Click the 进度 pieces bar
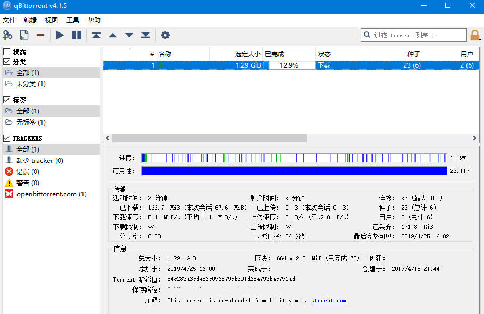Image resolution: width=484 pixels, height=314 pixels. pos(294,158)
